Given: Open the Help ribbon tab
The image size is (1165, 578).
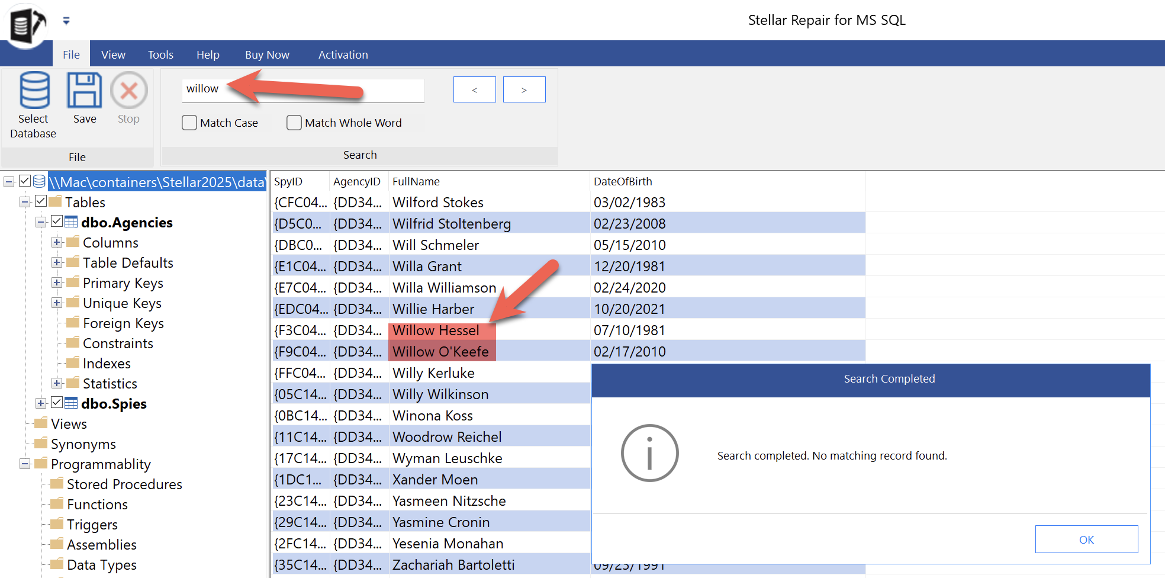Looking at the screenshot, I should (208, 54).
